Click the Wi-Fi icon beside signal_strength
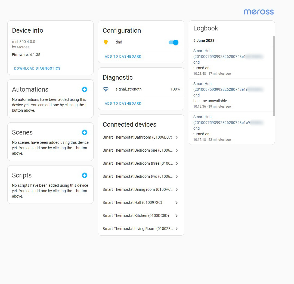294x284 pixels. click(106, 89)
